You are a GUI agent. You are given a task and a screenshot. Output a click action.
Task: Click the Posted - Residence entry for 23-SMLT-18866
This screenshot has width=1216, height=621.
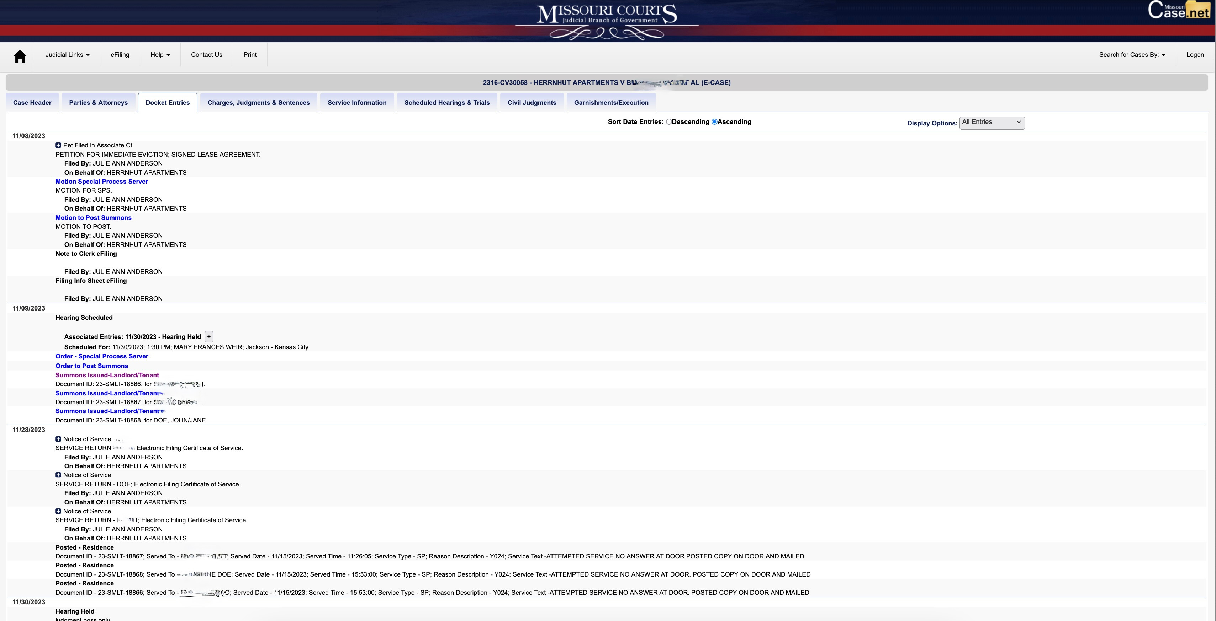tap(85, 583)
